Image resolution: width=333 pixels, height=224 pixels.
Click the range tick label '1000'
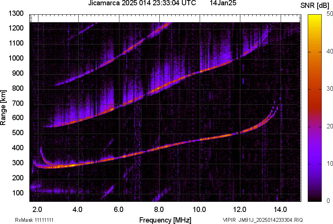(x=16, y=58)
